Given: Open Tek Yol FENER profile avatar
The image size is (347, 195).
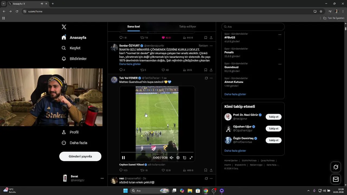Looking at the screenshot, I should (x=114, y=80).
